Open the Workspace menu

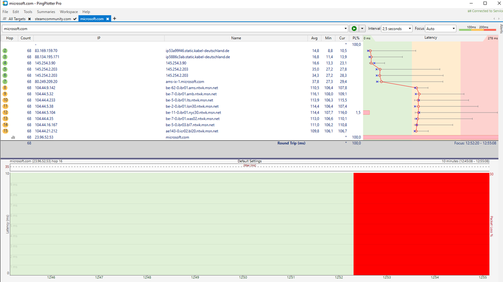pos(69,12)
